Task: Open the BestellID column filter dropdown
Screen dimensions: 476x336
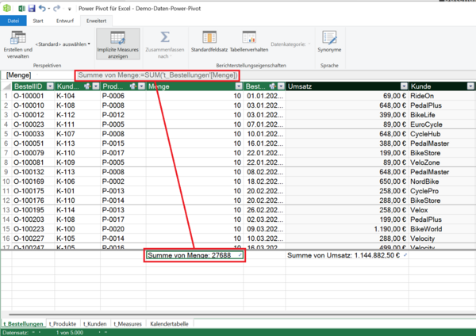Action: (49, 86)
